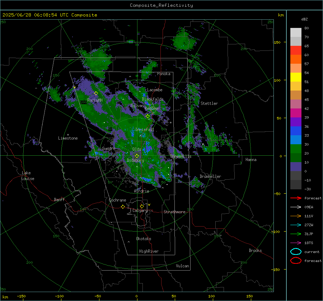
Task: Click the km label at top right
Action: [x=281, y=15]
